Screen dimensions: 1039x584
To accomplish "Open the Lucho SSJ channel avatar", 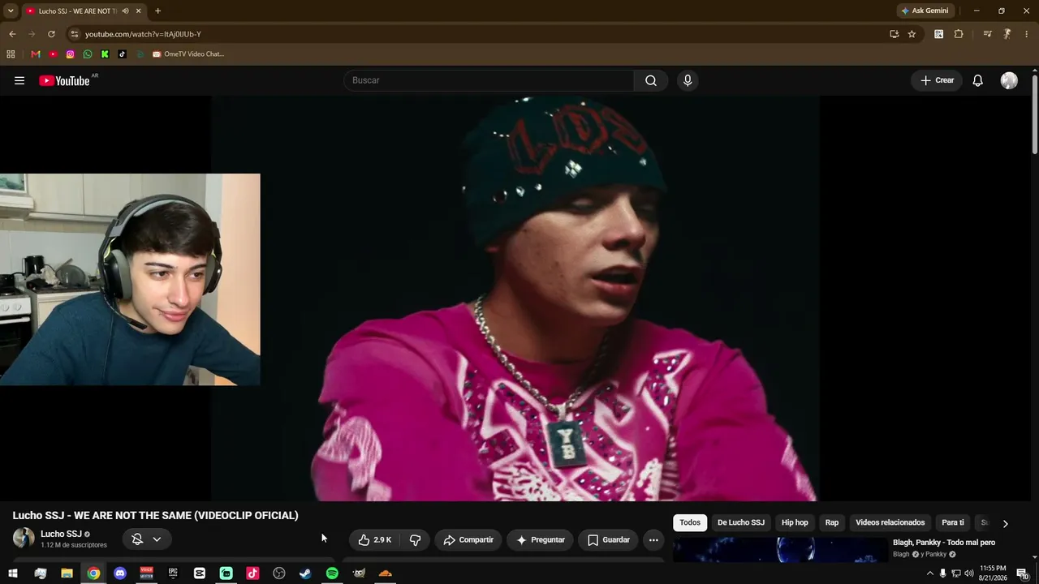I will (x=24, y=538).
